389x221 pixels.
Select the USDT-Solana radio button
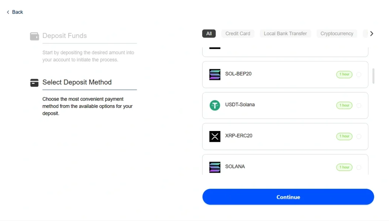pos(359,106)
